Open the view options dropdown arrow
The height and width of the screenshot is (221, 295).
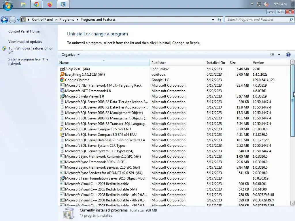pyautogui.click(x=279, y=55)
